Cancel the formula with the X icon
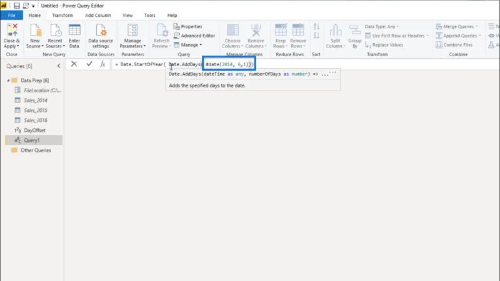The width and height of the screenshot is (500, 281). pos(74,64)
